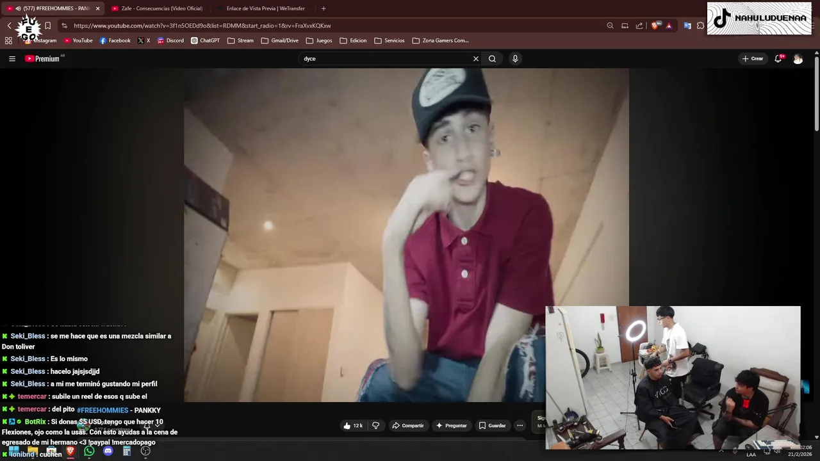The width and height of the screenshot is (820, 461).
Task: Clear the 'dyce' search text with X
Action: [476, 58]
